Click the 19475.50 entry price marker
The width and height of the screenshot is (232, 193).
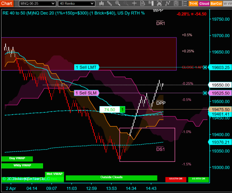point(220,109)
